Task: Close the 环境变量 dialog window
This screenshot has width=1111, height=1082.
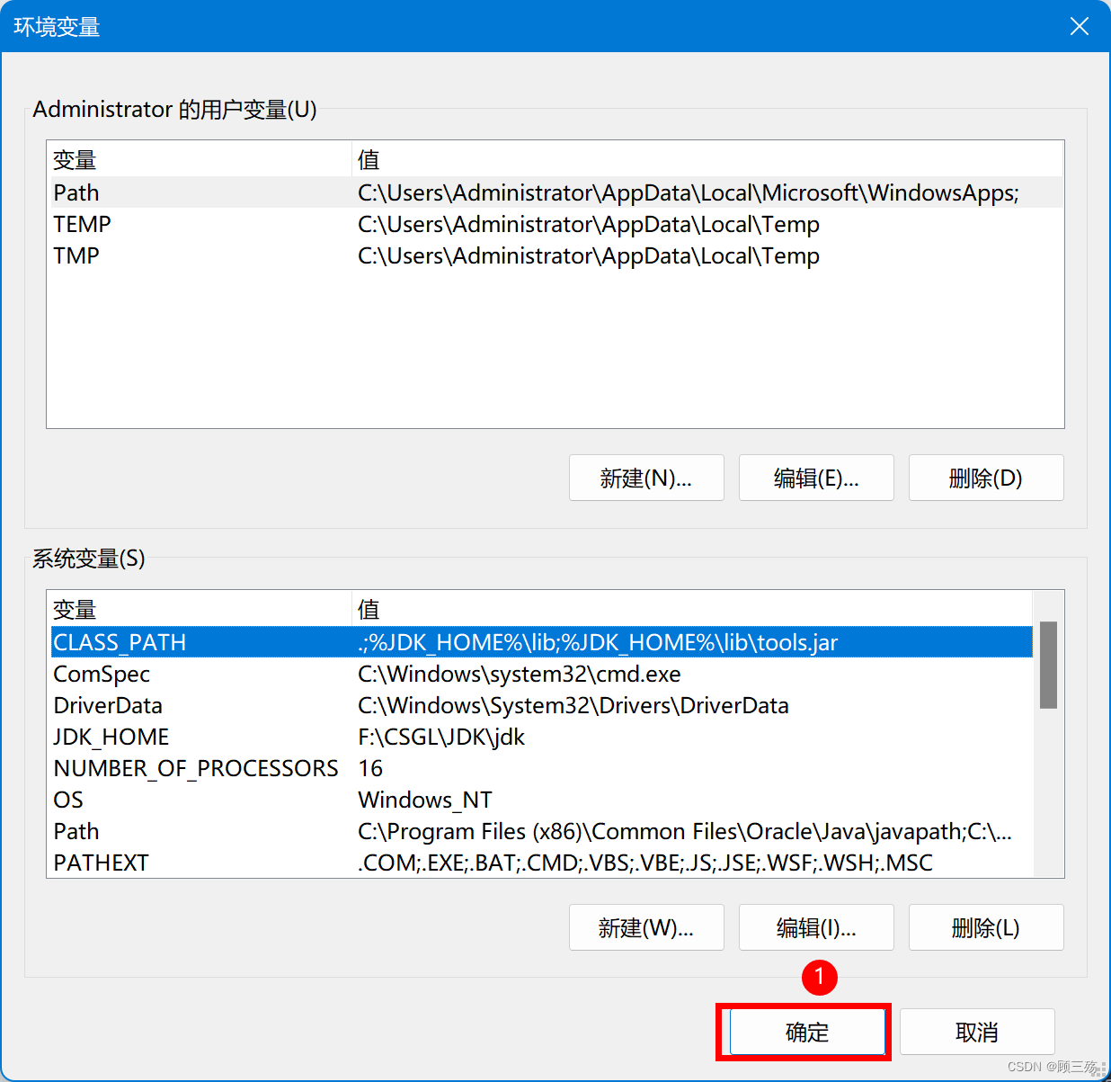Action: click(x=1079, y=26)
